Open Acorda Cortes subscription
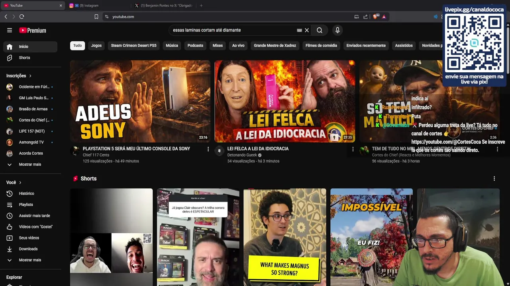The height and width of the screenshot is (286, 510). 30,153
